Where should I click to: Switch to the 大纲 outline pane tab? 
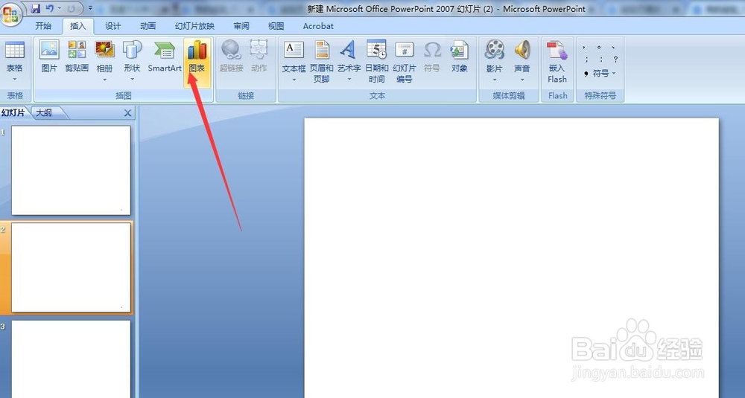click(44, 113)
